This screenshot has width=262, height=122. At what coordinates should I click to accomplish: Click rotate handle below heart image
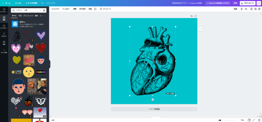click(x=152, y=100)
